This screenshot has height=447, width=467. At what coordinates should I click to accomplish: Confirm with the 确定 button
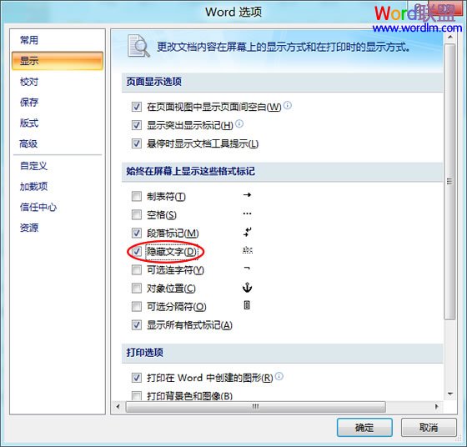coord(364,428)
